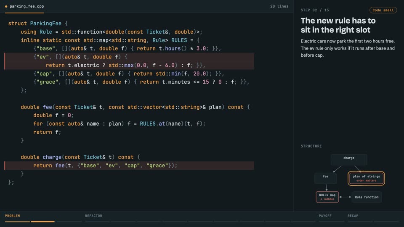Jump to the REFACTOR section
The image size is (404, 227).
[93, 216]
